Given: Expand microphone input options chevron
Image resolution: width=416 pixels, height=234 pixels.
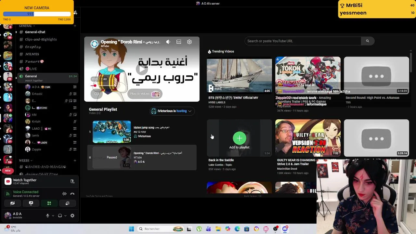Looking at the screenshot, I should [53, 215].
